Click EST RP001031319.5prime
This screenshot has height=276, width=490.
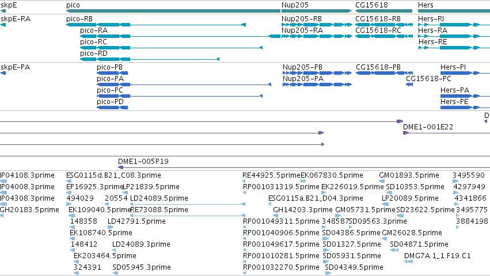click(x=281, y=187)
